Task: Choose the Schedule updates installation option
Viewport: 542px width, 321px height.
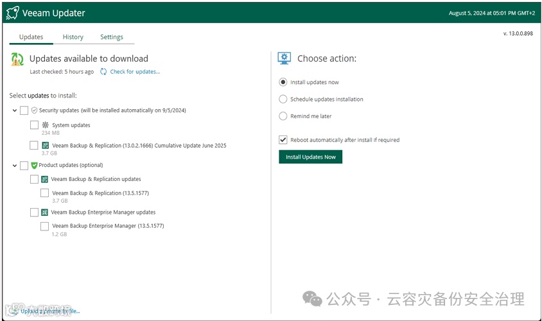Action: coord(283,99)
